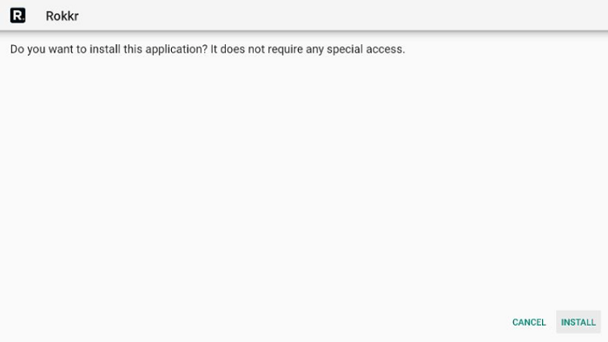608x342 pixels.
Task: Activate the Rokkr icon next to title
Action: point(18,16)
